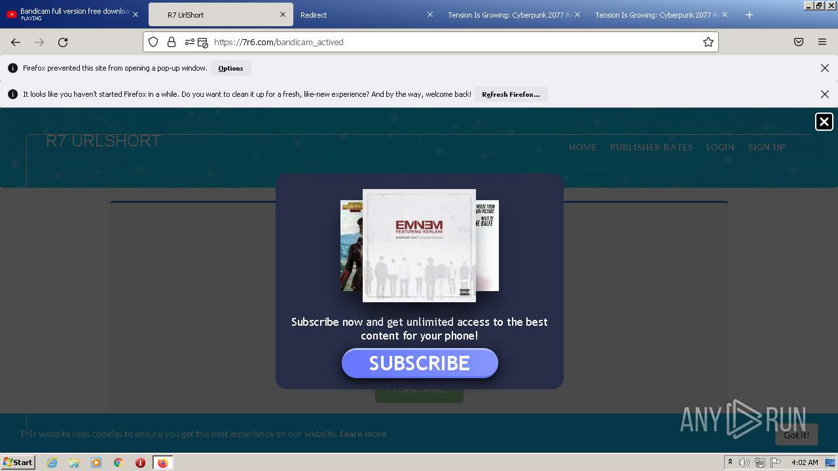Close the Bandicam YouTube tab
This screenshot has width=838, height=471.
[136, 14]
